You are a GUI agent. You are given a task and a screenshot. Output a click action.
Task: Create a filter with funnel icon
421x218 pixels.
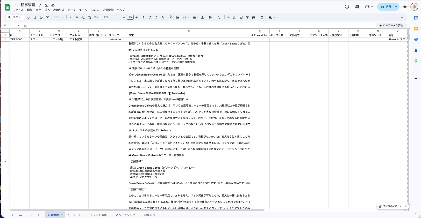[247, 17]
